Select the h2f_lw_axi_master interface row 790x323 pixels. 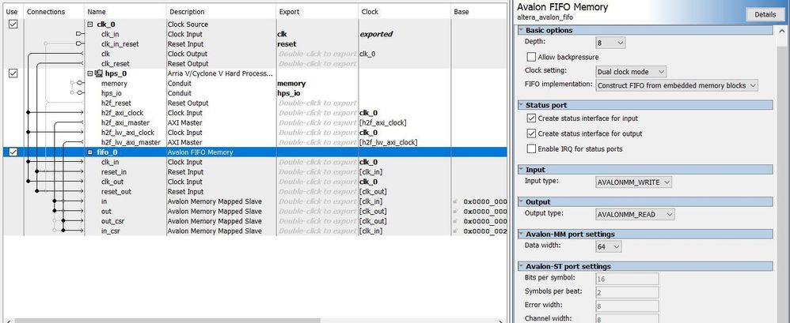pyautogui.click(x=254, y=142)
